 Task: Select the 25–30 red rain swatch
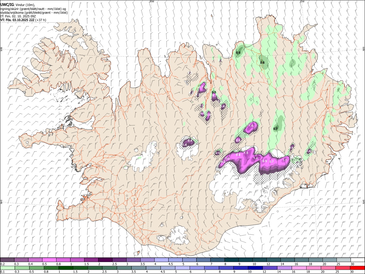pyautogui.click(x=343, y=268)
